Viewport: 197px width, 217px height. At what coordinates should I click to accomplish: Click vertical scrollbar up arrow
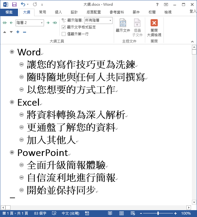pyautogui.click(x=194, y=47)
